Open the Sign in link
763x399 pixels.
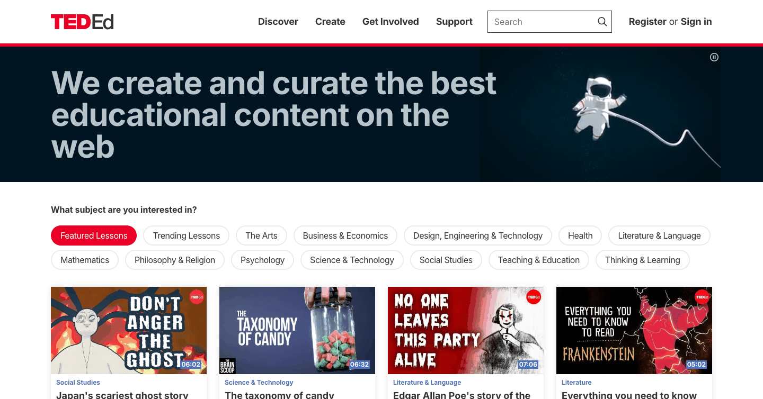coord(696,22)
